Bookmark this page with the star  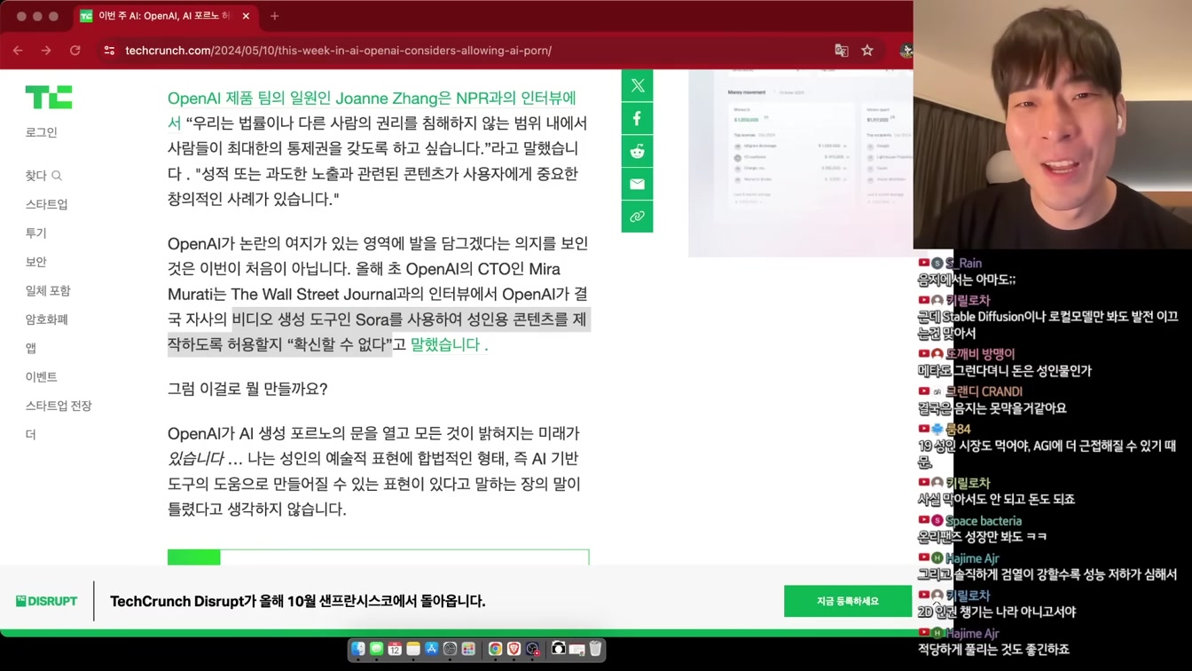point(867,51)
